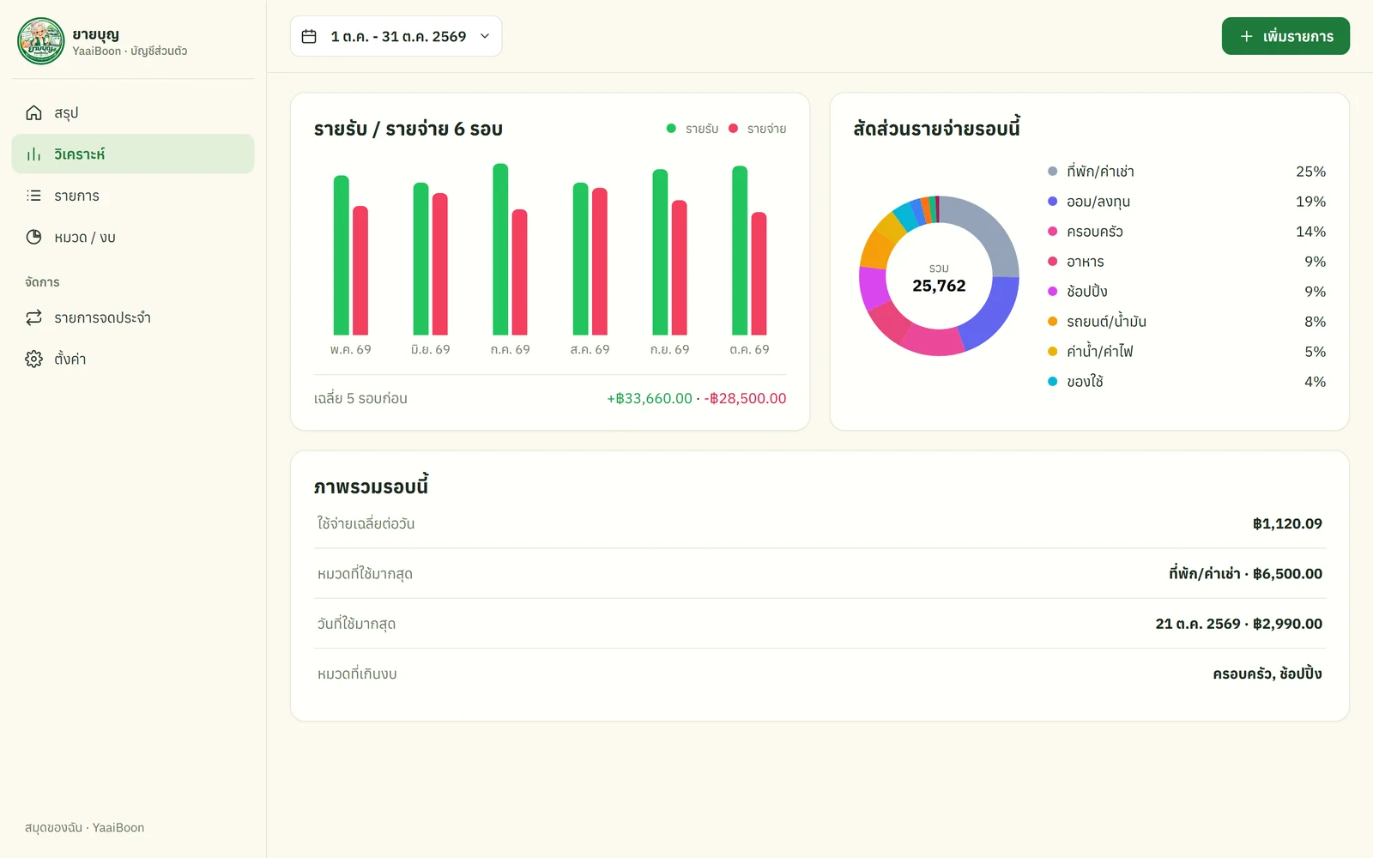Click the blue ออม/ลงทุน donut segment
Screen dimensions: 1373x858
(x=991, y=316)
